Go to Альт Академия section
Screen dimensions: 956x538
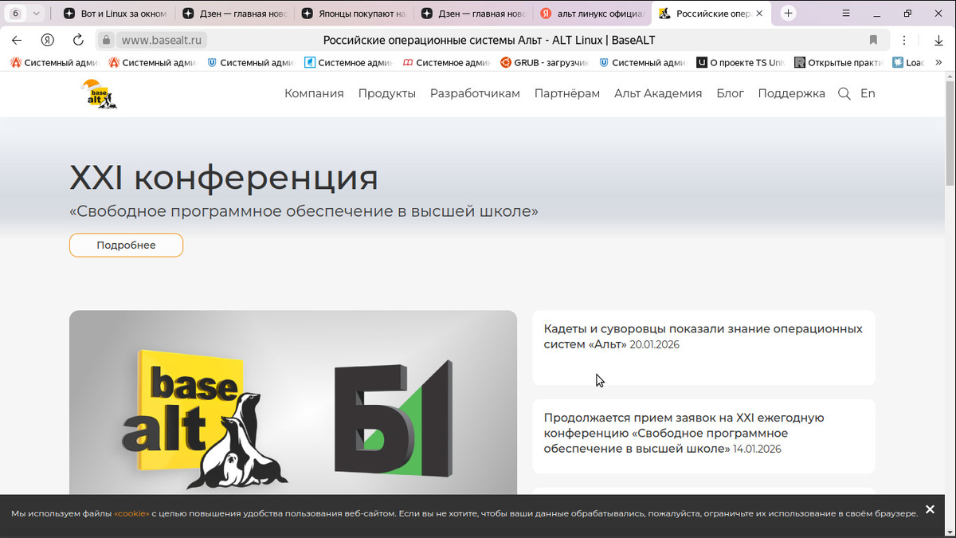click(658, 93)
